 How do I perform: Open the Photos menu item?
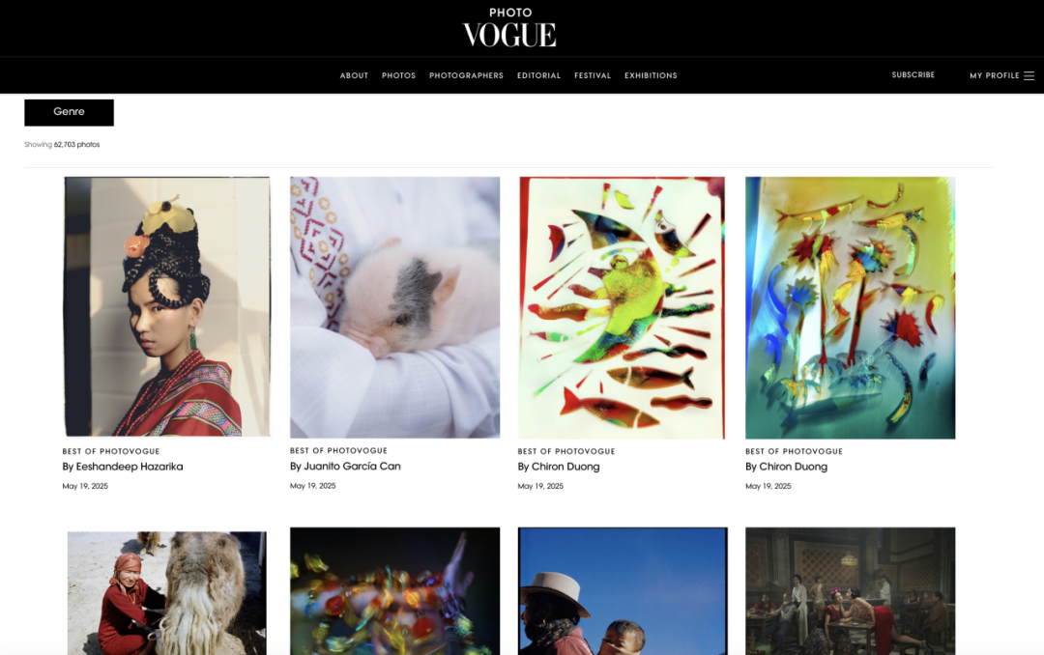click(x=399, y=76)
